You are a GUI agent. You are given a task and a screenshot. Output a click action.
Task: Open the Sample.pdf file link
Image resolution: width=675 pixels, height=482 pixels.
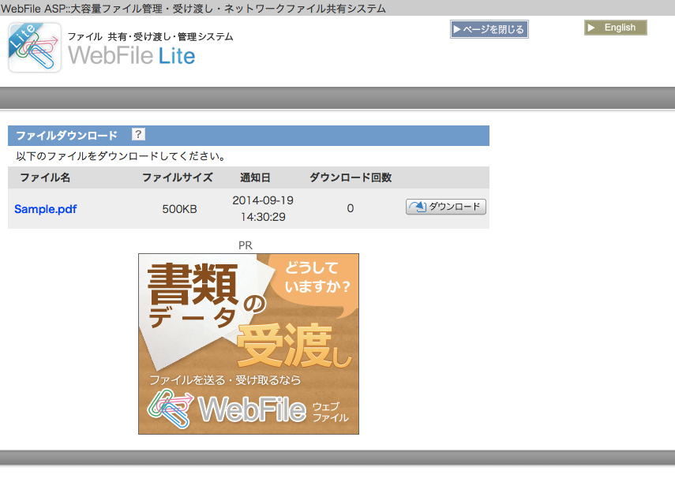[46, 209]
